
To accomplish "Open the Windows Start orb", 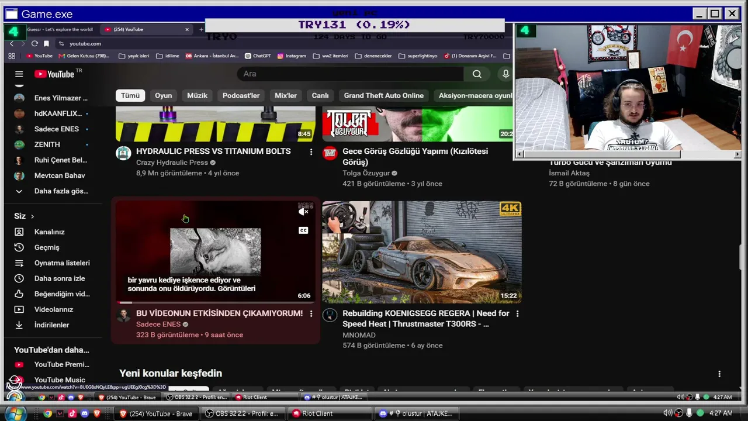I will tap(15, 413).
